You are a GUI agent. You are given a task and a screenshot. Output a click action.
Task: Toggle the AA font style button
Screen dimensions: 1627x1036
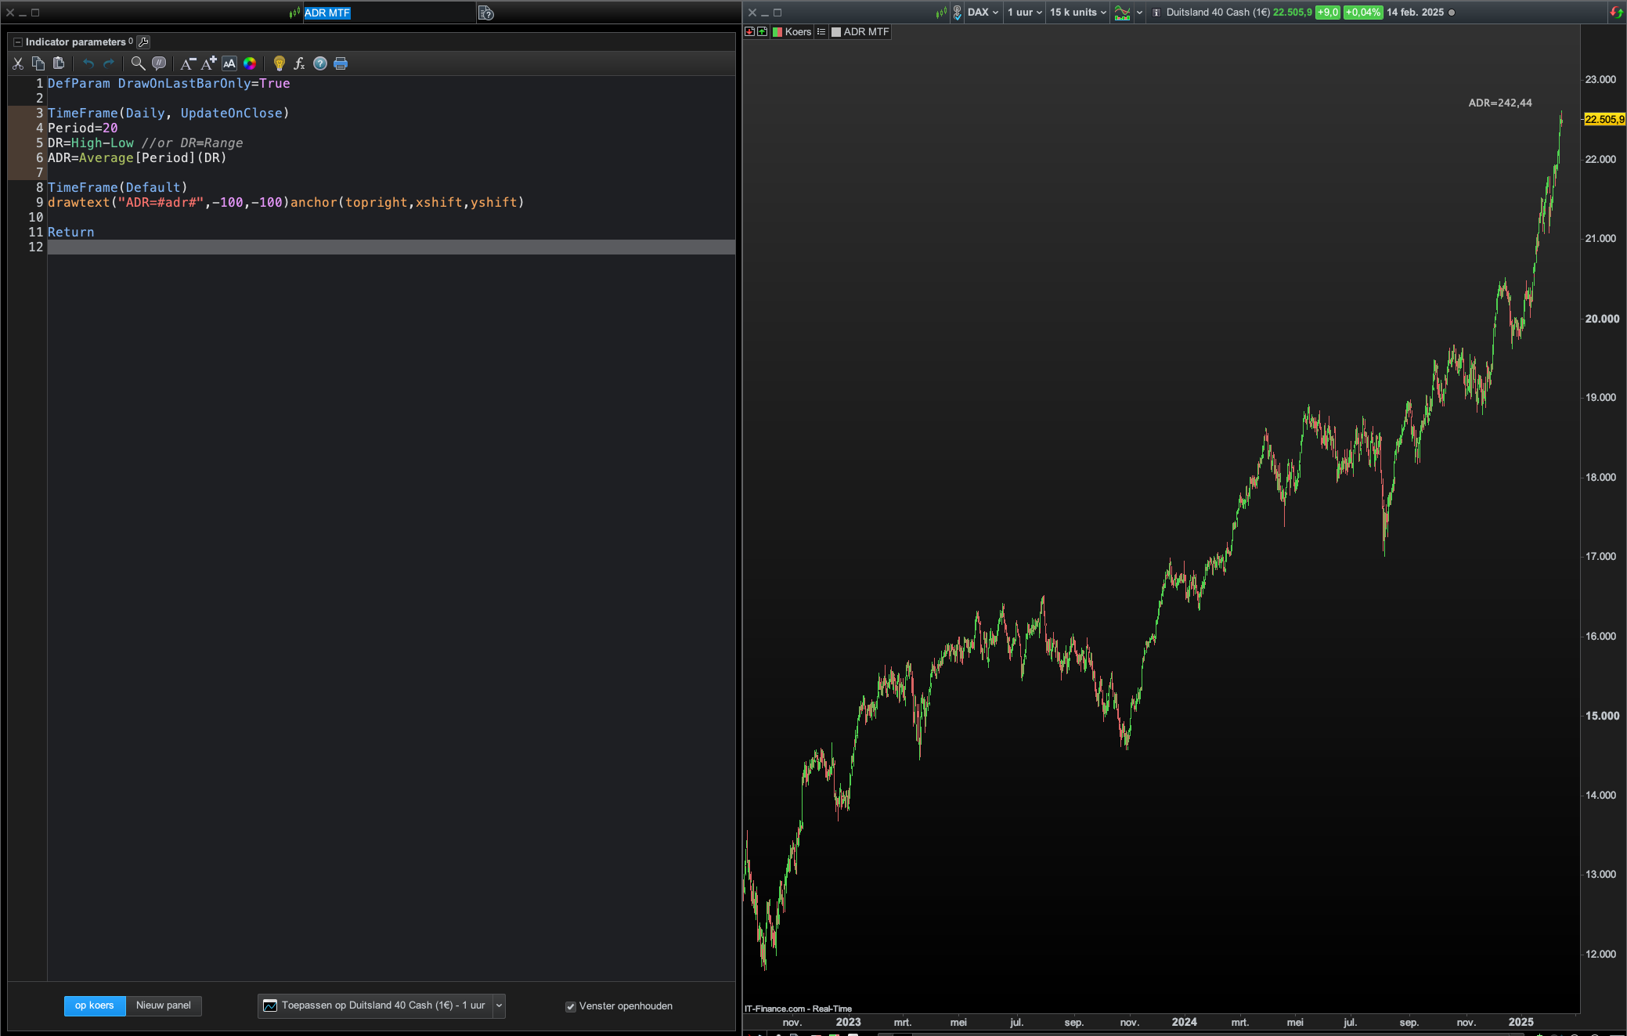click(x=229, y=63)
